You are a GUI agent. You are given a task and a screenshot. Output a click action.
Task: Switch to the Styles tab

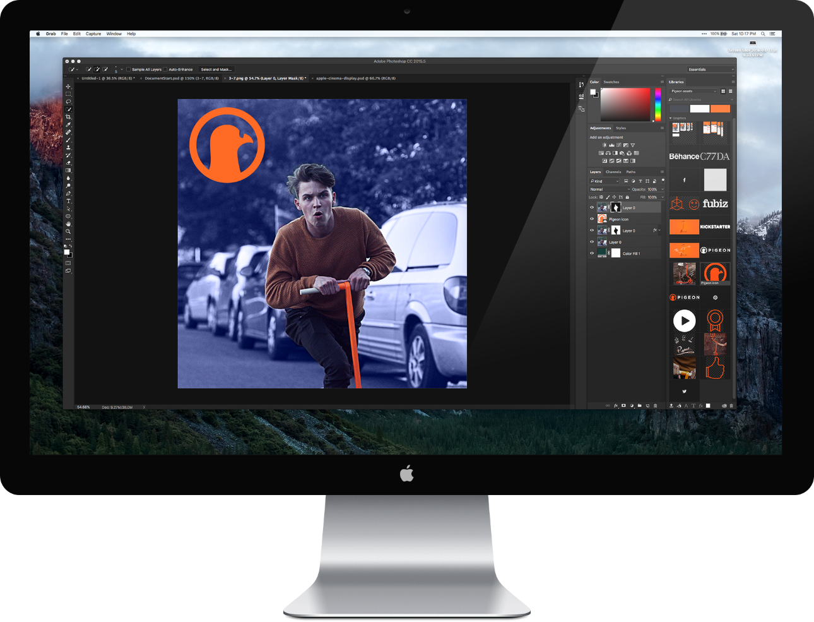tap(621, 128)
